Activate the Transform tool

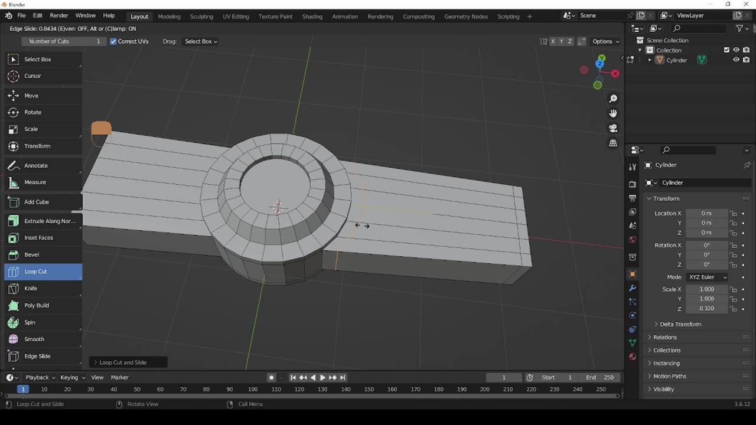pos(43,146)
